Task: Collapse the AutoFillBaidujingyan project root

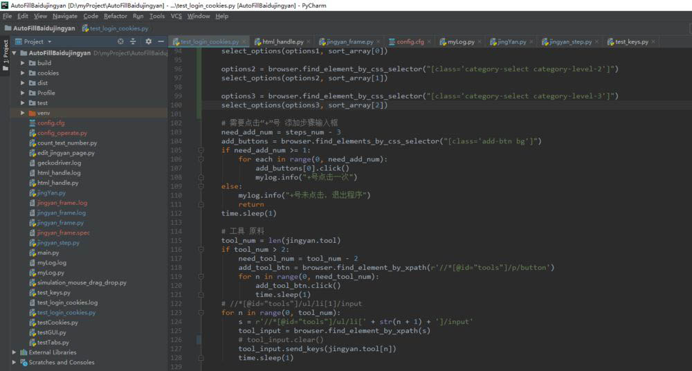Action: pos(14,53)
